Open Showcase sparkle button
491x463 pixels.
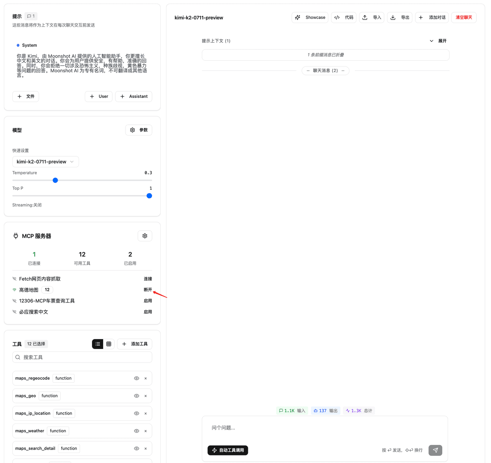click(310, 18)
